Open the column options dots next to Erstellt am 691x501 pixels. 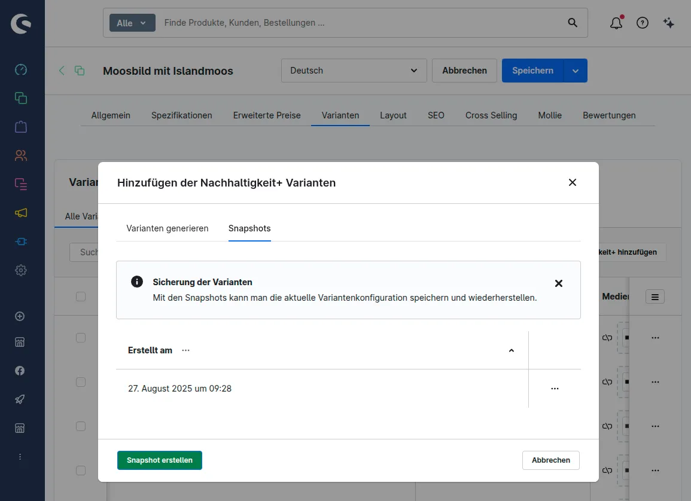pos(185,350)
